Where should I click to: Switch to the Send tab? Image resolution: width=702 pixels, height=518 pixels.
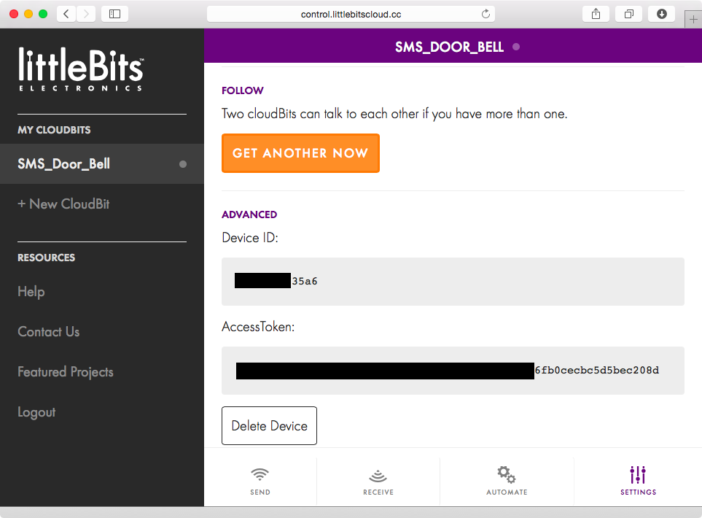[260, 481]
